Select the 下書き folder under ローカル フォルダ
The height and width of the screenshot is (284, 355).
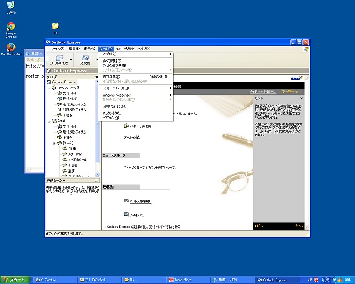[64, 115]
